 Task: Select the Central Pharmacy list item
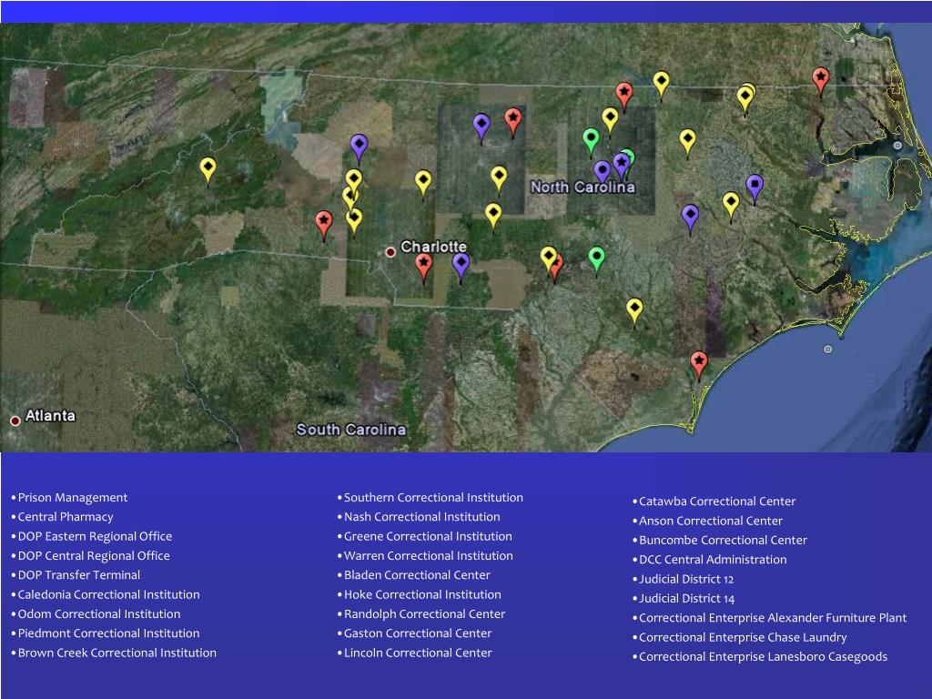tap(66, 517)
